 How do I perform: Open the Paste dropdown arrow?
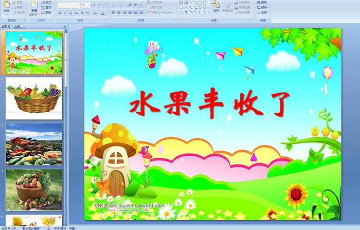[7, 15]
